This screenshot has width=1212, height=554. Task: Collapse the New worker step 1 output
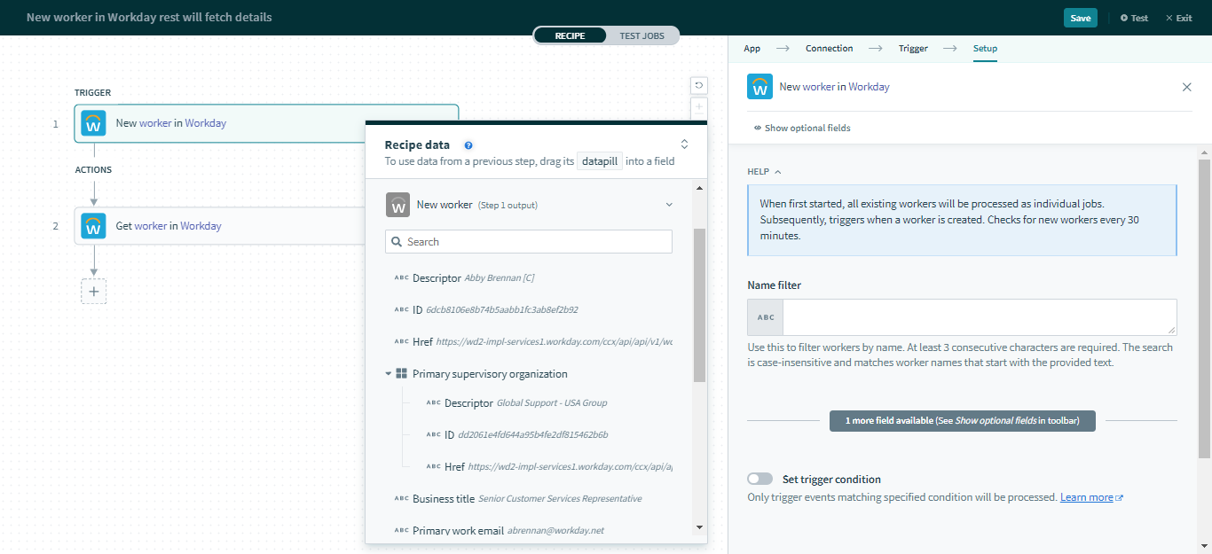(x=669, y=205)
